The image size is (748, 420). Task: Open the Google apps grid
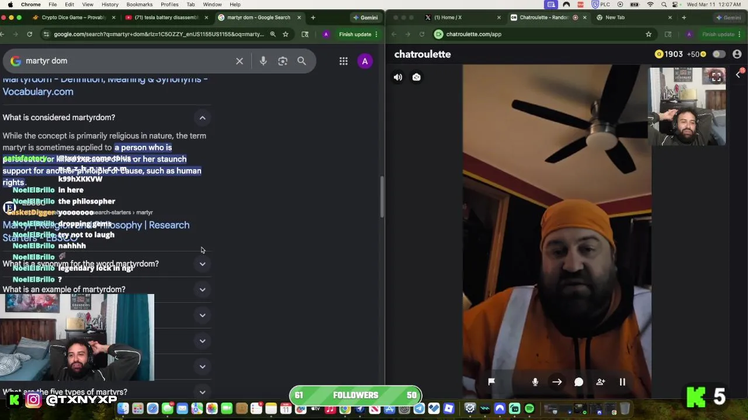pos(344,61)
